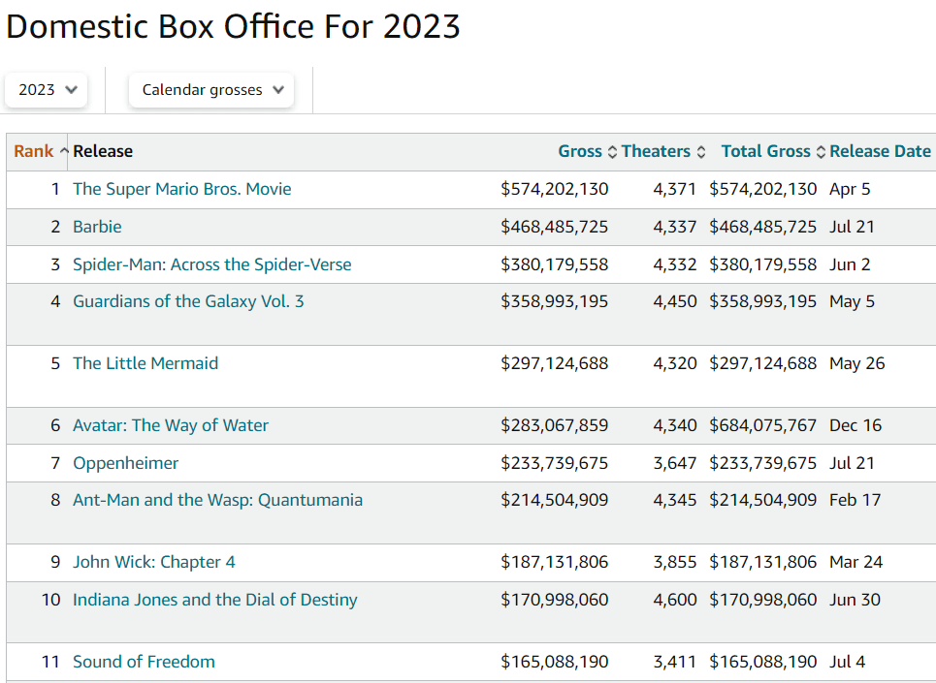Sort table by Rank column header
Screen dimensions: 936x683
coord(35,151)
